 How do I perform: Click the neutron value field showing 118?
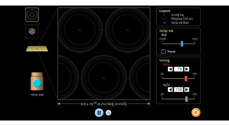[x=179, y=89]
